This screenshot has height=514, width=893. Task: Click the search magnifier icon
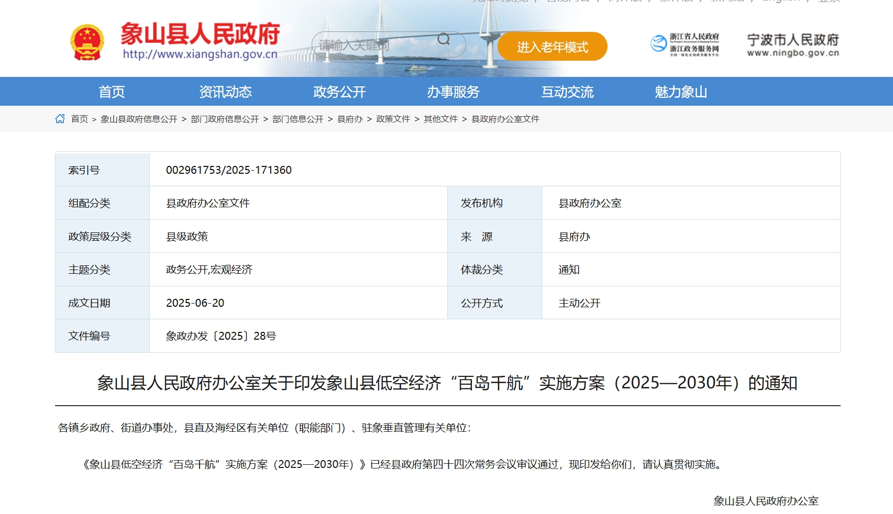(444, 39)
